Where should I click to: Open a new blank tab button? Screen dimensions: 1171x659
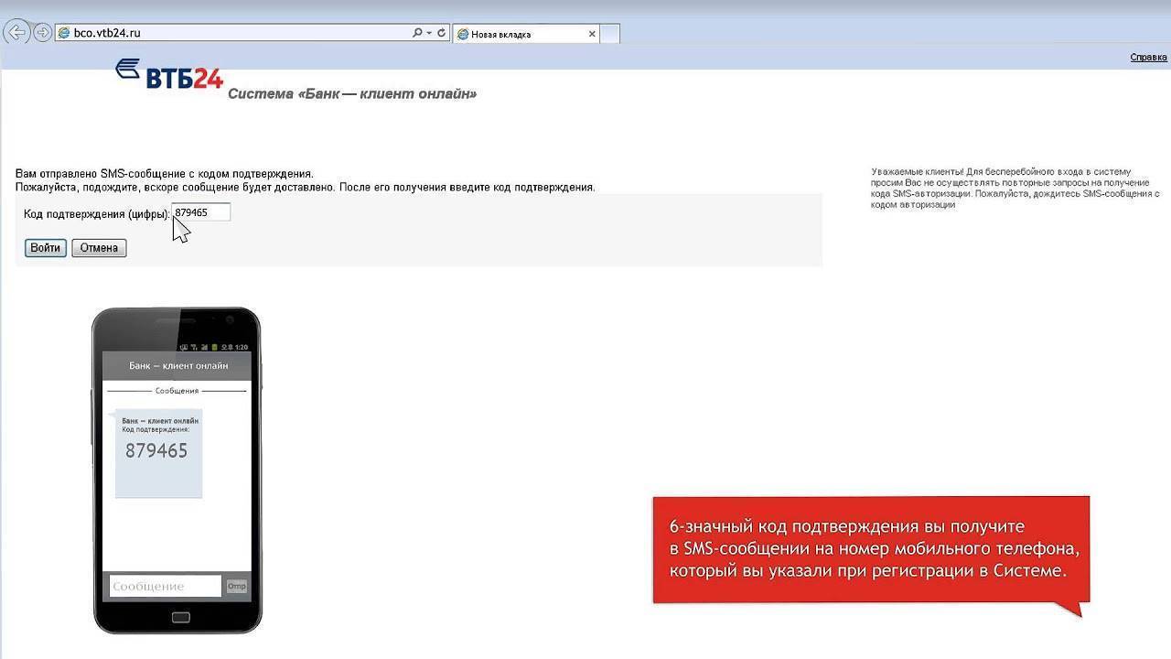pos(610,34)
